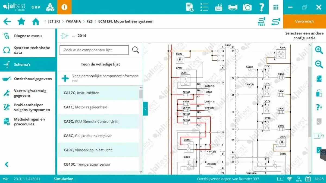
Task: Go home using the breadcrumb house icon
Action: [36, 21]
